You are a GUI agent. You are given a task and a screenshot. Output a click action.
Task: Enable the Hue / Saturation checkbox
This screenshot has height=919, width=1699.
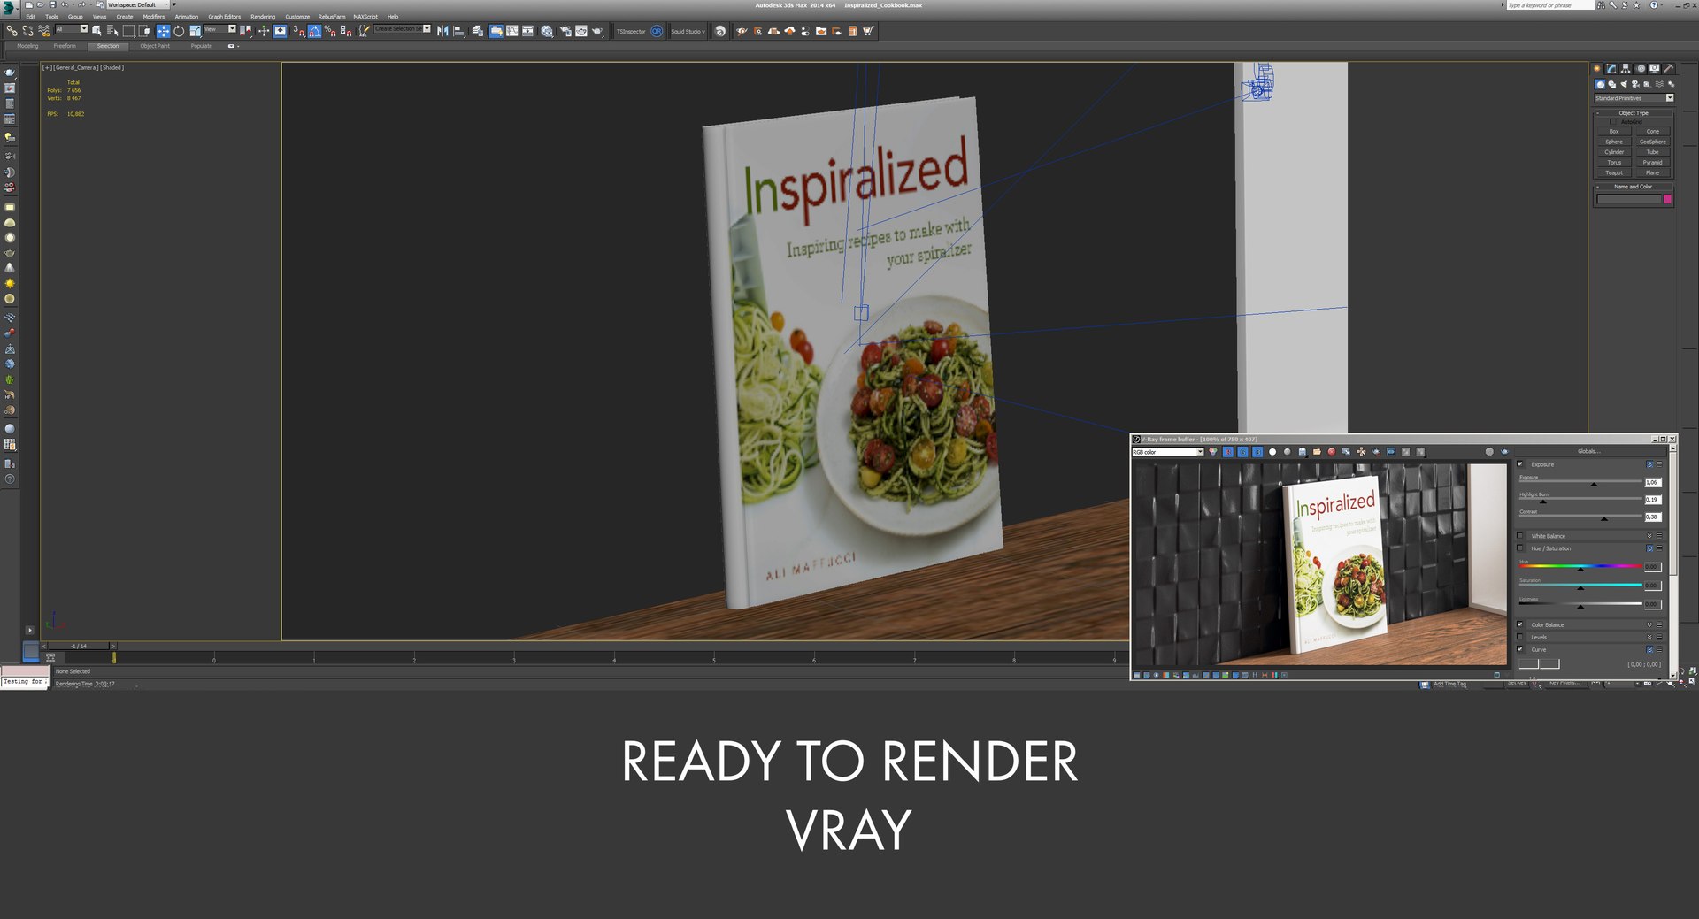point(1520,548)
